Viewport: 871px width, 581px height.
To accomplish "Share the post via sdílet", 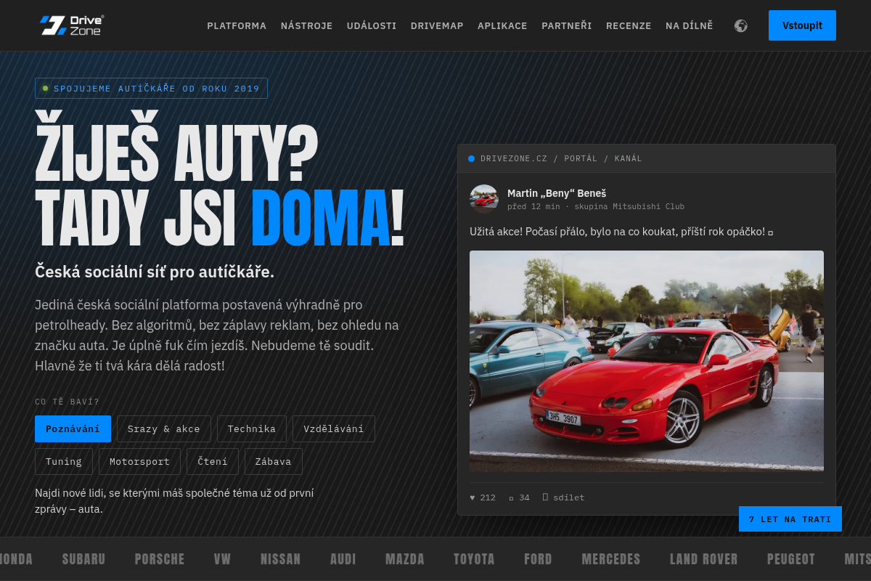I will [563, 497].
